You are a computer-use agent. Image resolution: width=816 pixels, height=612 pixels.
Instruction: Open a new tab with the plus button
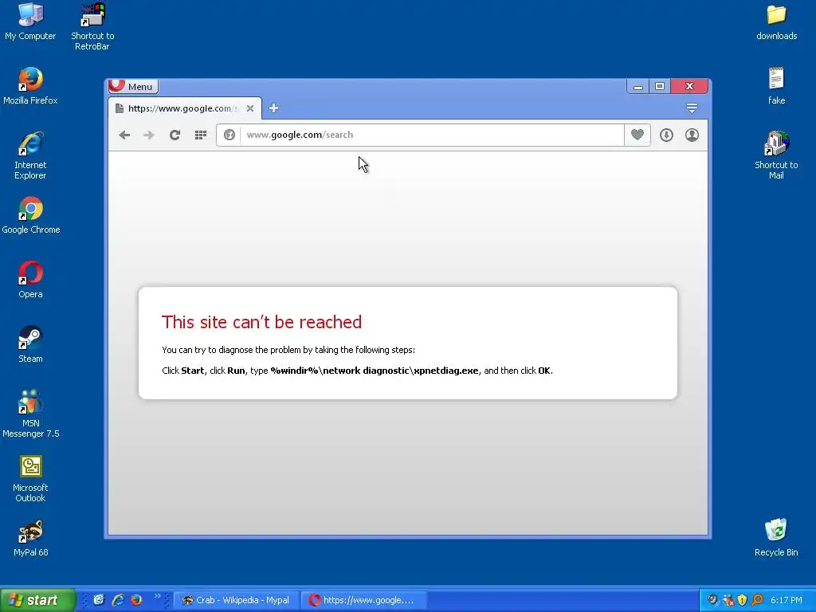click(x=274, y=108)
